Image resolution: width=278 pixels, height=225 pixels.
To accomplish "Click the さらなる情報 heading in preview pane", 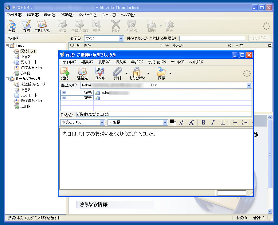I will point(94,205).
